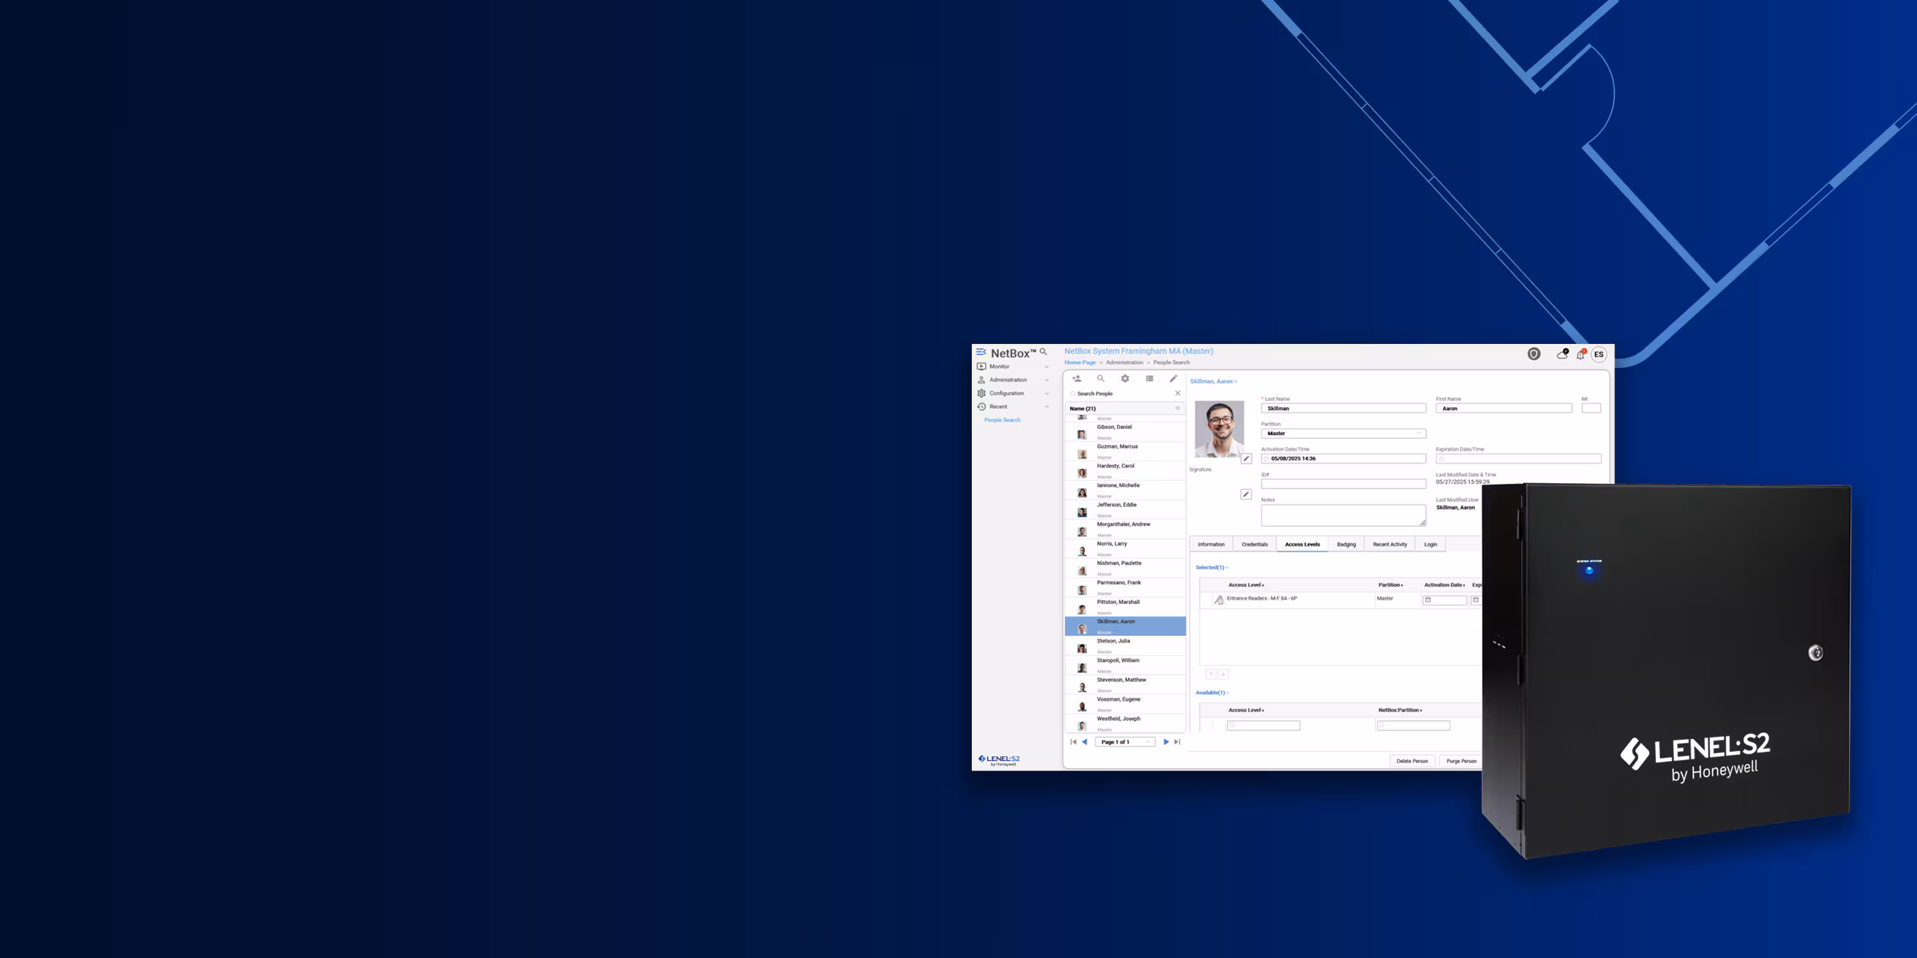Viewport: 1917px width, 958px height.
Task: Click the Expiration Date/Time field
Action: coord(1518,459)
